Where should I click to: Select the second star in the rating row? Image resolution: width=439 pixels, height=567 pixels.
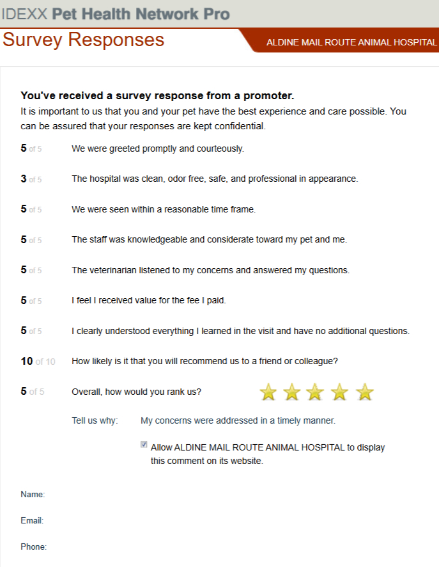(292, 392)
